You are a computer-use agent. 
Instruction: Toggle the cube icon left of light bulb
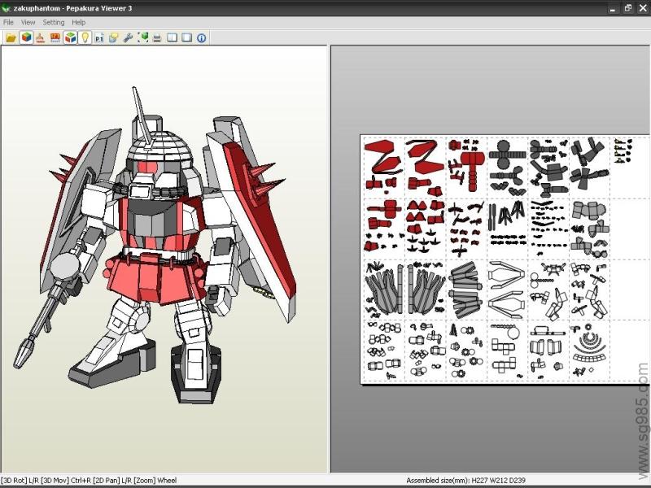70,37
